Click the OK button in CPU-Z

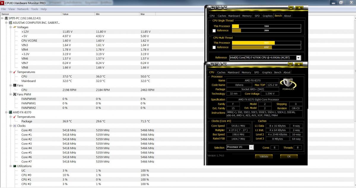289,156
